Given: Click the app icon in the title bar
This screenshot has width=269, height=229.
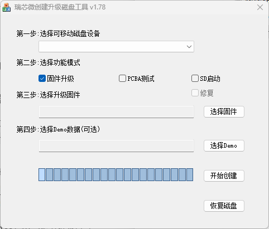Looking at the screenshot, I should tap(6, 7).
